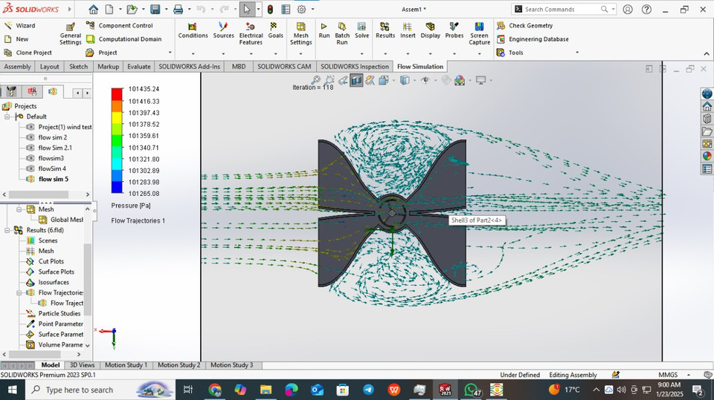Open WhatsApp from the taskbar
Screen dimensions: 714x400
472,390
